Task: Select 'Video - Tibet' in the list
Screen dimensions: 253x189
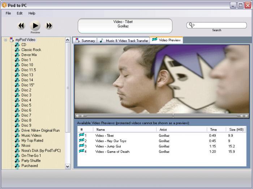Action: 104,135
